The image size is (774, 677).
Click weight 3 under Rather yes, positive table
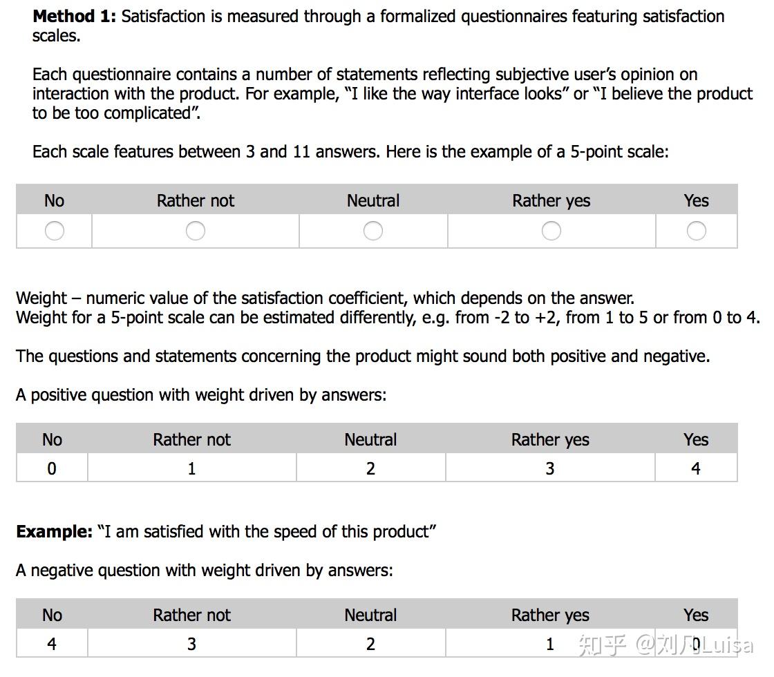coord(550,468)
